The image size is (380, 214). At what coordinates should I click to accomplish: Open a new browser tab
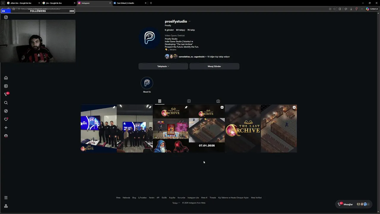pos(151,3)
